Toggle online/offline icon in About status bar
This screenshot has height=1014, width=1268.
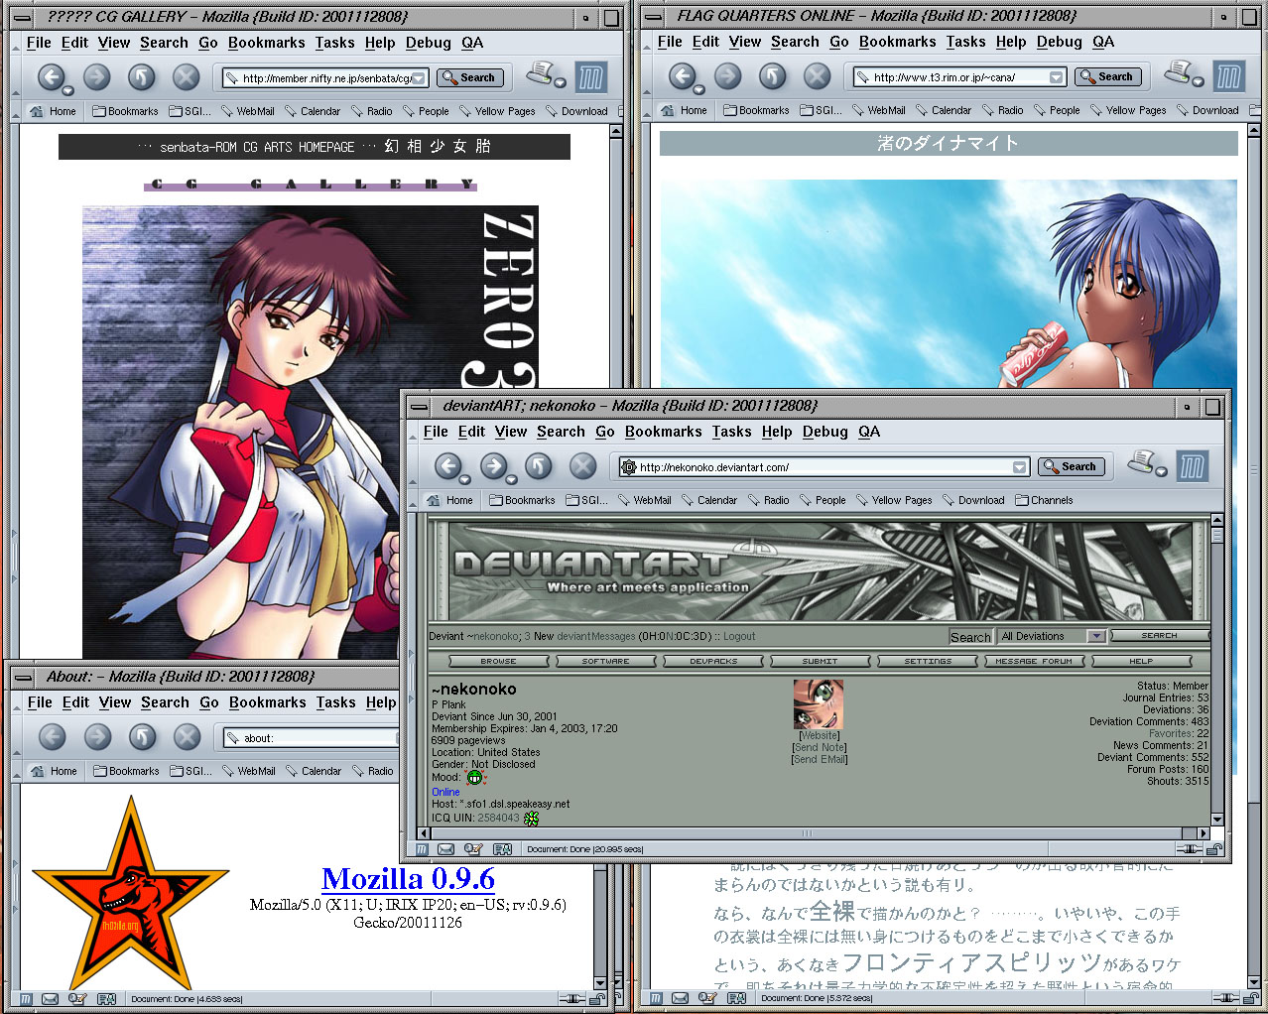tap(571, 999)
